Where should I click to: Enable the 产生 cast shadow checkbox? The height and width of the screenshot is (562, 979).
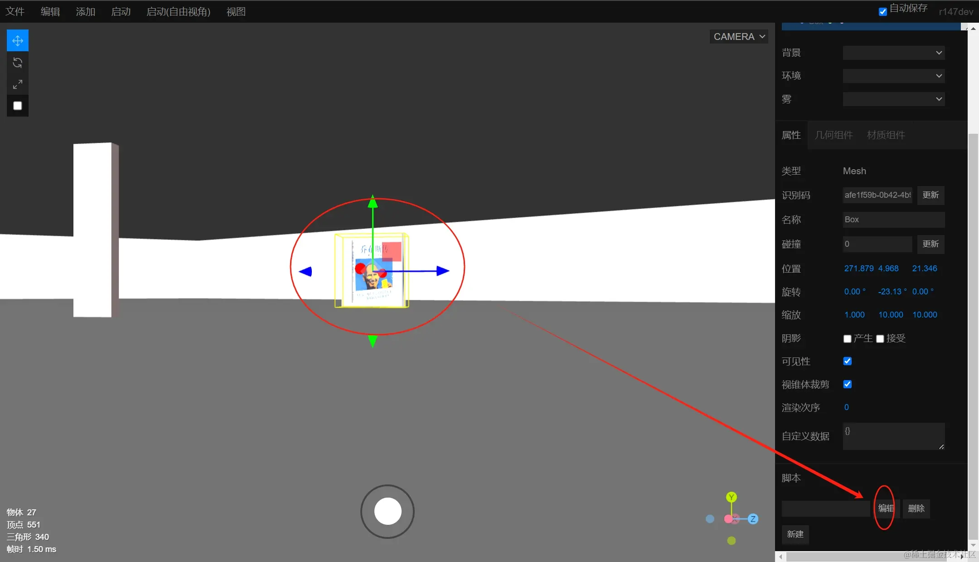click(x=847, y=339)
